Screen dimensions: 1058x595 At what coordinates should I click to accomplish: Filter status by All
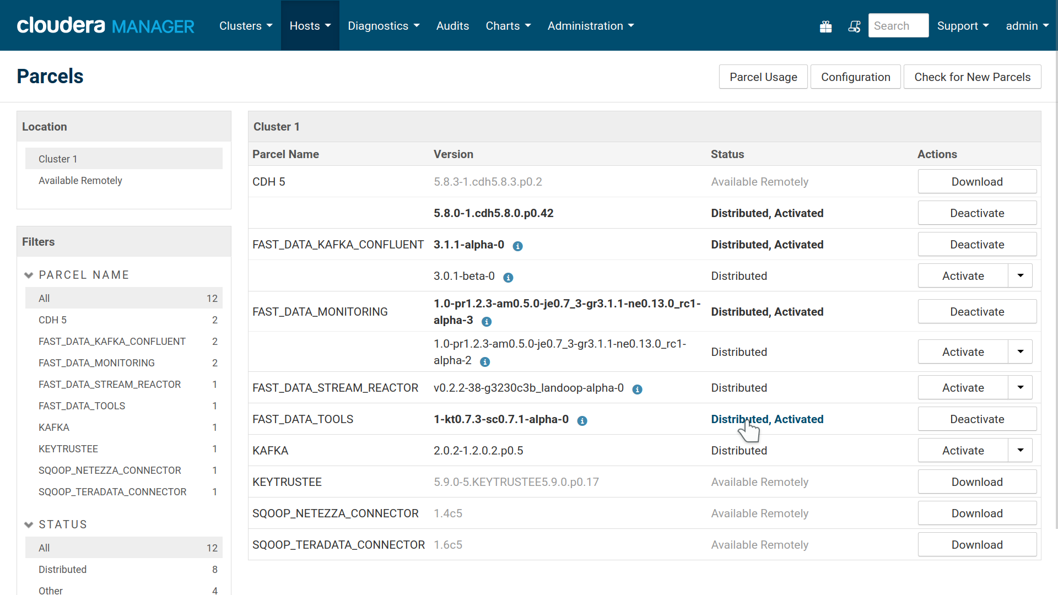tap(124, 548)
